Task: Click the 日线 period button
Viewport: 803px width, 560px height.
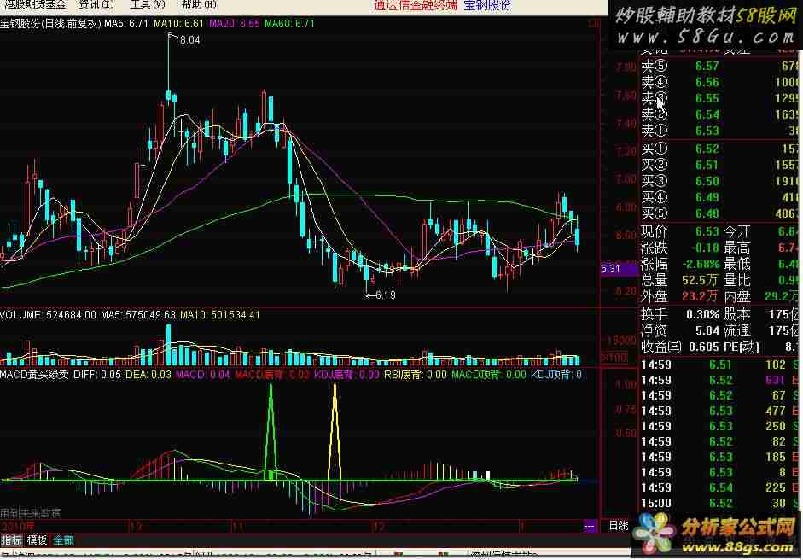Action: [618, 525]
